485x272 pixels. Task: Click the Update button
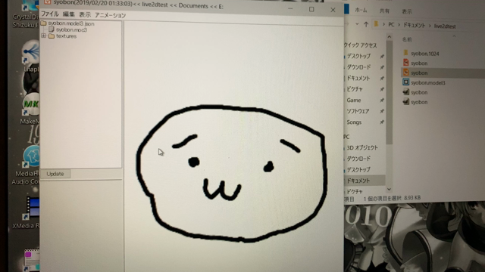55,174
